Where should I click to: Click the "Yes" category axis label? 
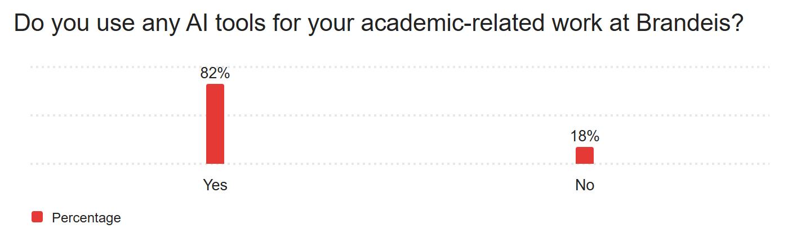tap(215, 185)
